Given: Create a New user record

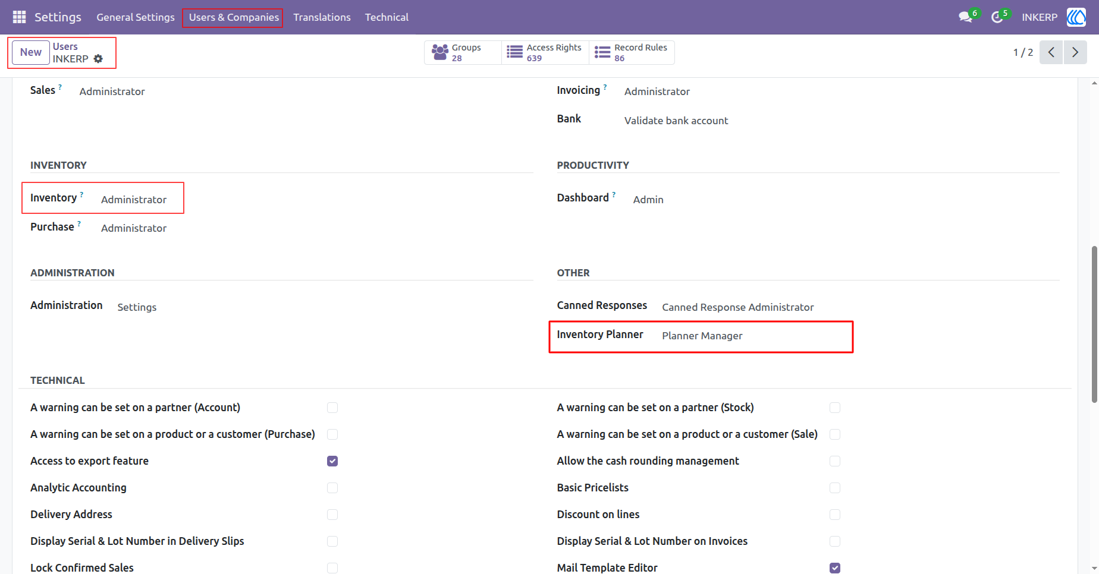Looking at the screenshot, I should pos(31,52).
